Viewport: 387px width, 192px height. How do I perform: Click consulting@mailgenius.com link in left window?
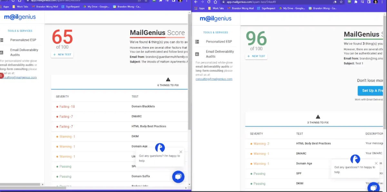tap(18, 77)
